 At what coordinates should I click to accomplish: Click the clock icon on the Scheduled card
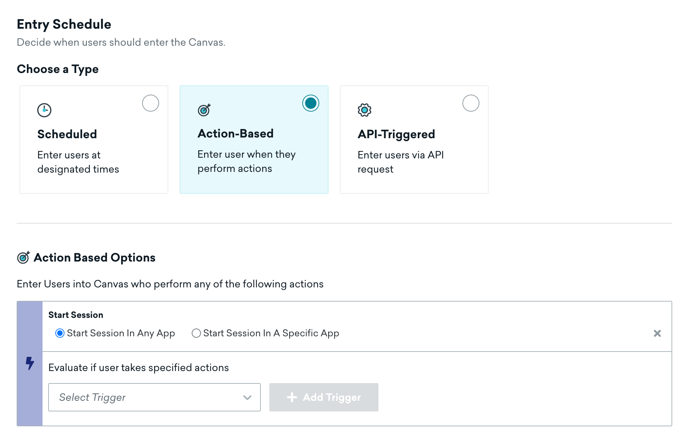point(44,110)
